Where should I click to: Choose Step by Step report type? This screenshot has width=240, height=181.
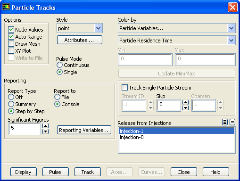(11, 111)
